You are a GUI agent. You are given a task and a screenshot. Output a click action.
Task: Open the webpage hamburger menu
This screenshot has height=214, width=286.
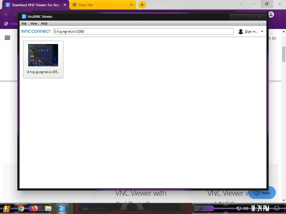(7, 38)
